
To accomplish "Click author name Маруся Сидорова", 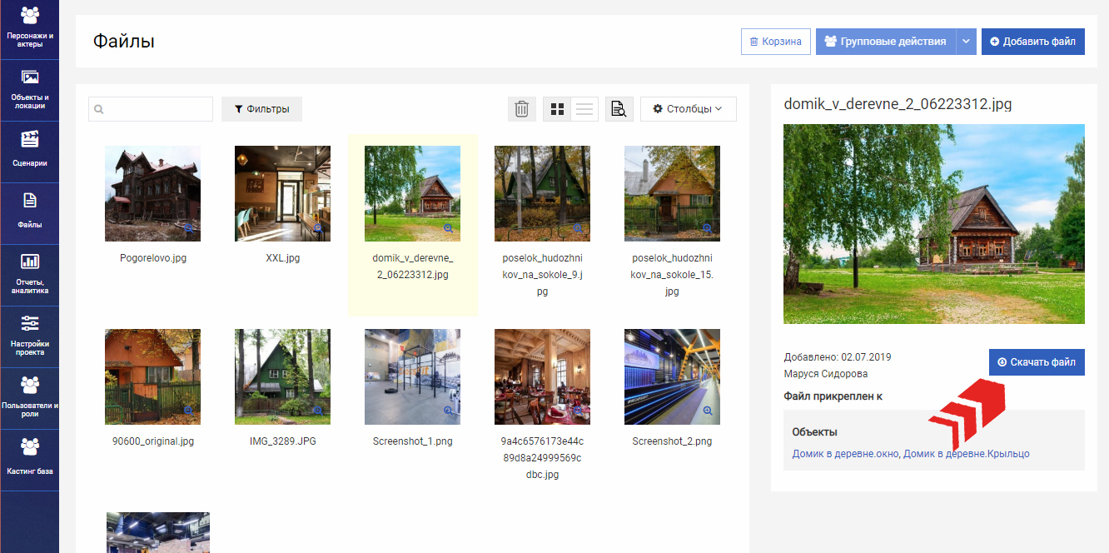I will tap(826, 374).
